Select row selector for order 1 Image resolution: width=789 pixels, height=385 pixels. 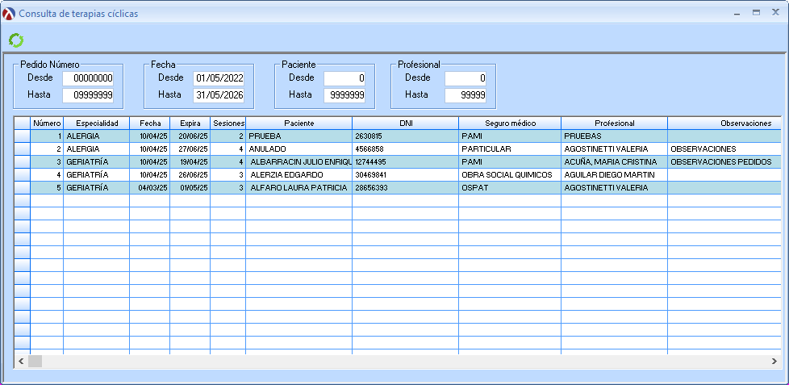[22, 136]
